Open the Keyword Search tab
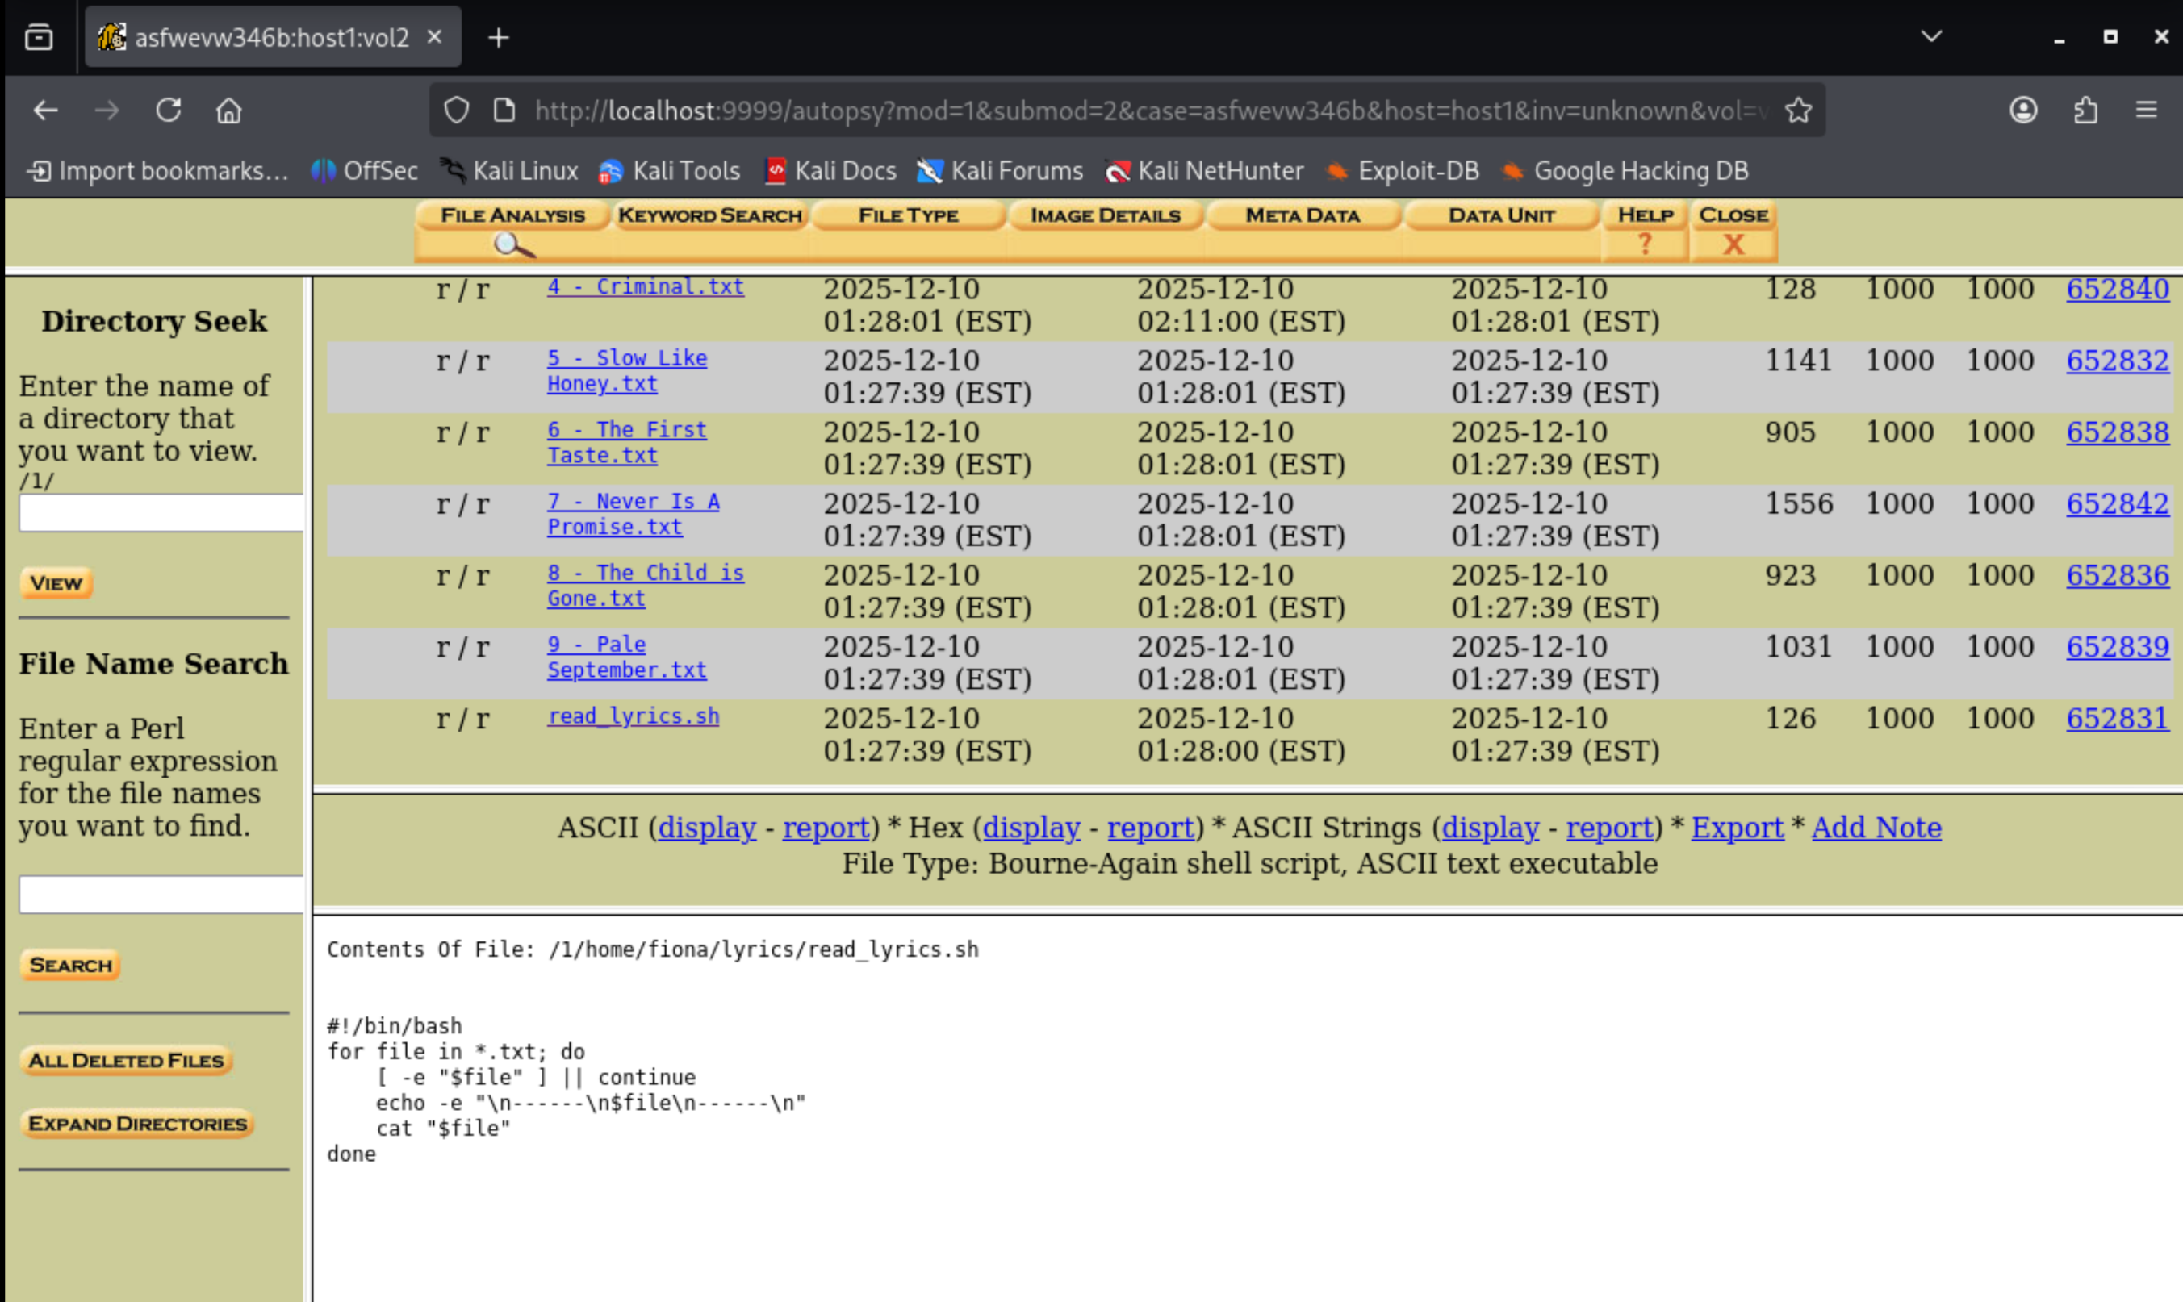Viewport: 2183px width, 1302px height. (x=709, y=215)
